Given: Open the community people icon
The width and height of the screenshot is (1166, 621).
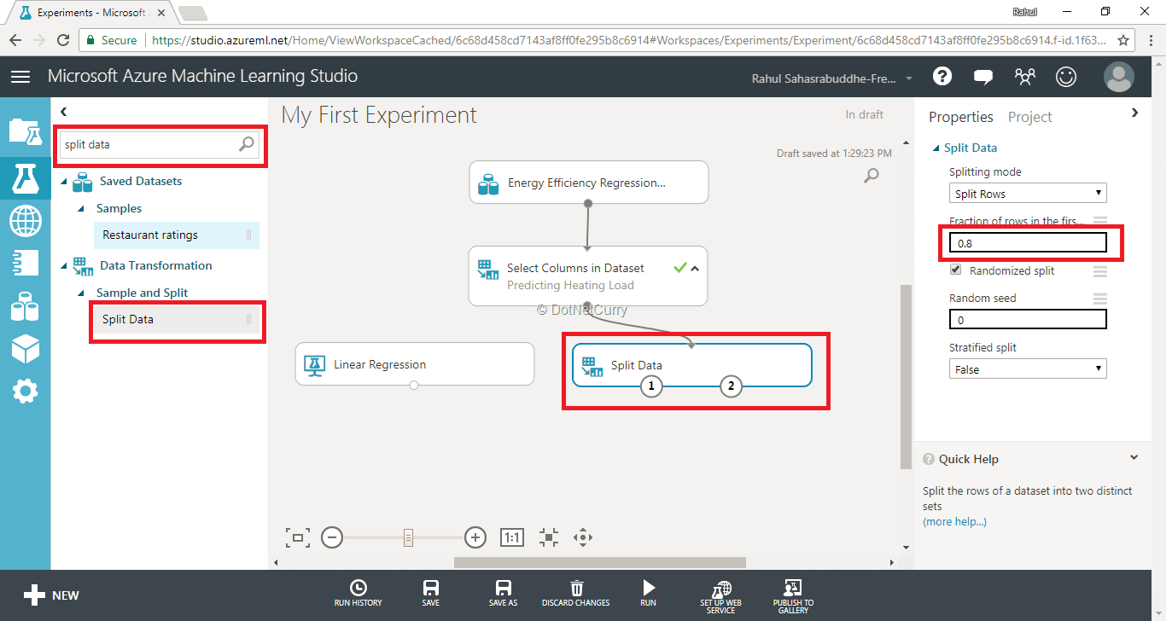Looking at the screenshot, I should 1025,77.
